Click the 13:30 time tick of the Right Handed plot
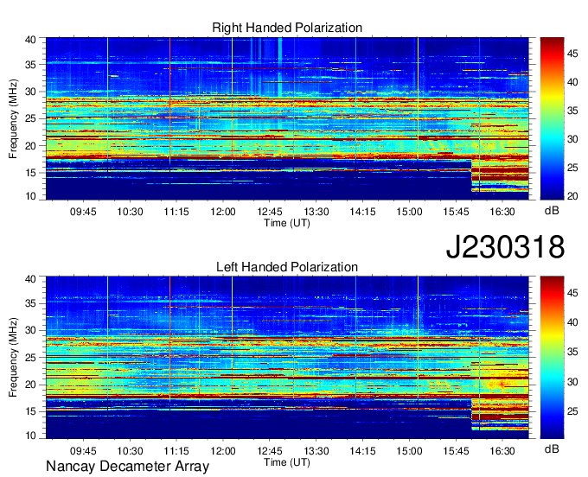 [316, 212]
